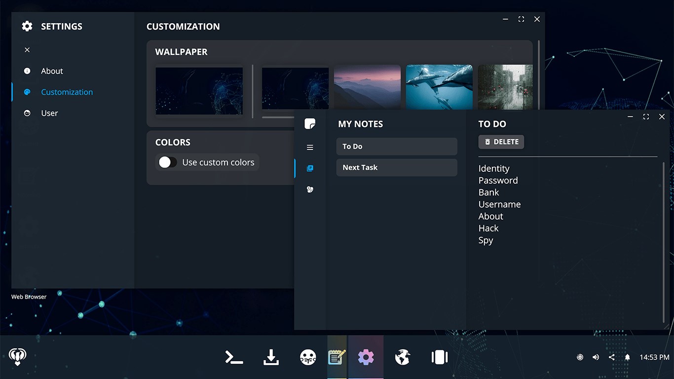
Task: Click the wallpaper list horizontal scrollbar
Action: (x=278, y=117)
